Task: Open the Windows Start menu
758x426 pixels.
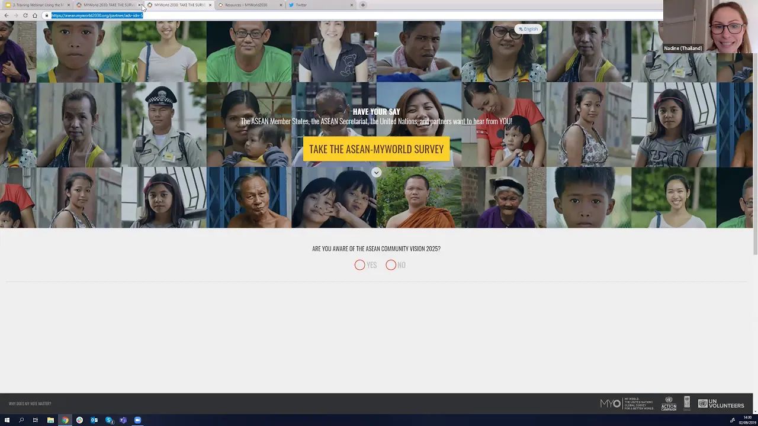Action: pos(7,420)
